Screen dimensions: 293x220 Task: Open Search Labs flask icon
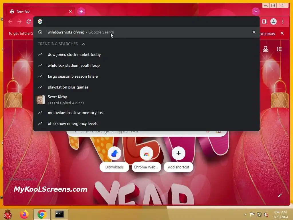tap(265, 49)
